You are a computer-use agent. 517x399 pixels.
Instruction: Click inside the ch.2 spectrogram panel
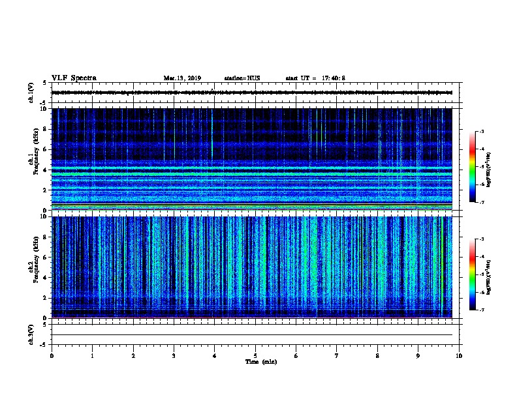[252, 267]
